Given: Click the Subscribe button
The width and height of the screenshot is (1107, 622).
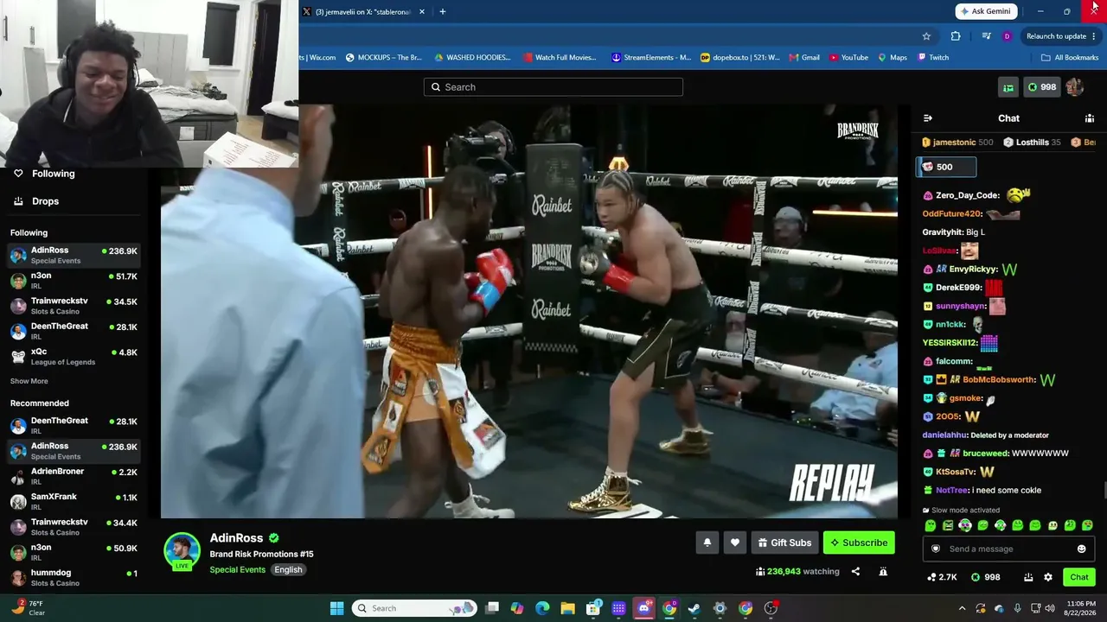Looking at the screenshot, I should pyautogui.click(x=859, y=543).
